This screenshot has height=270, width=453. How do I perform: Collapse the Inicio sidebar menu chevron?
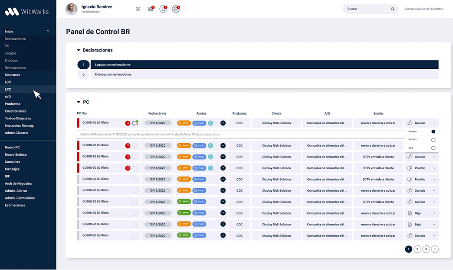tap(48, 31)
